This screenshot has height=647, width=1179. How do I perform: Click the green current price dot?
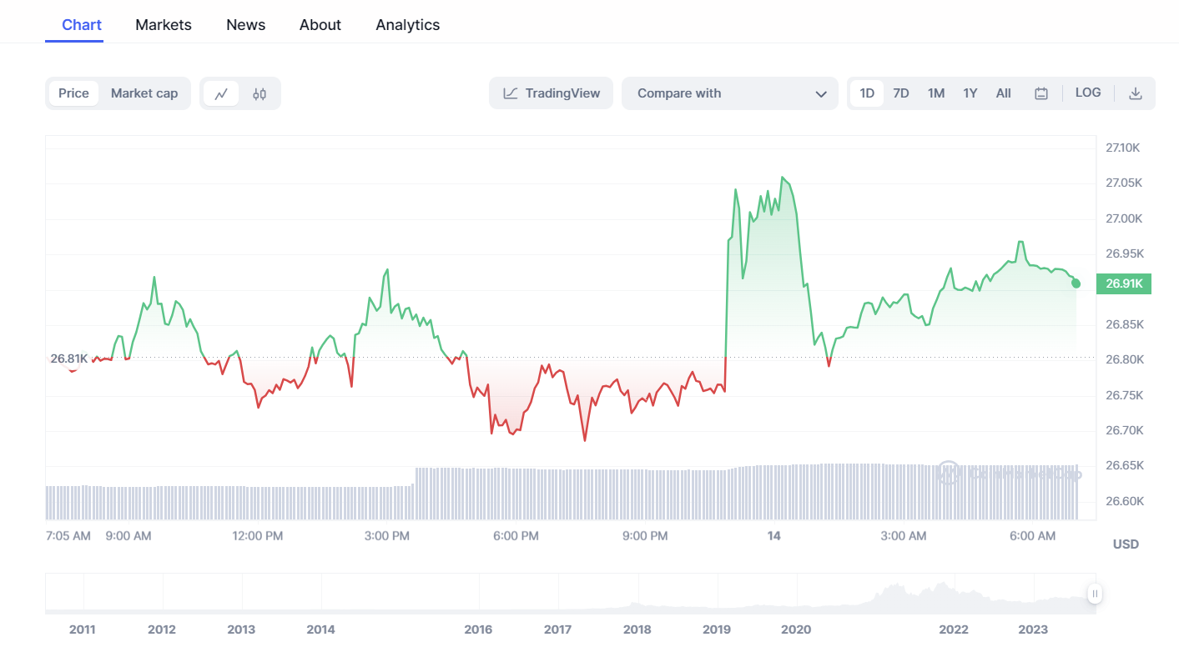click(1076, 283)
